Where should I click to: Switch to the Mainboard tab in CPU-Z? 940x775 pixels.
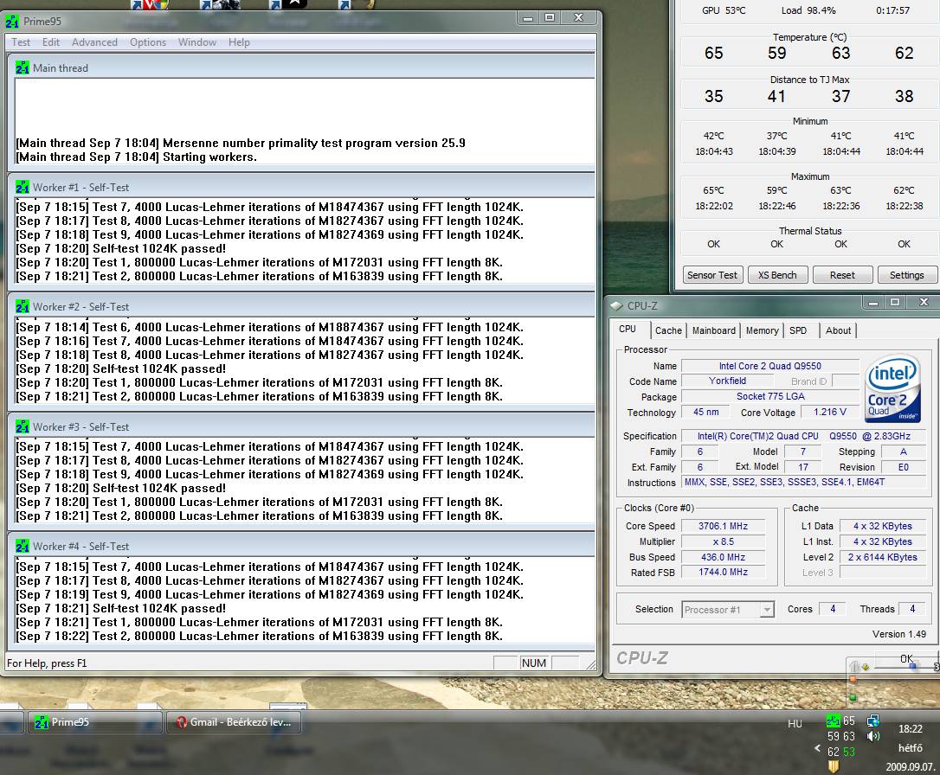coord(713,330)
